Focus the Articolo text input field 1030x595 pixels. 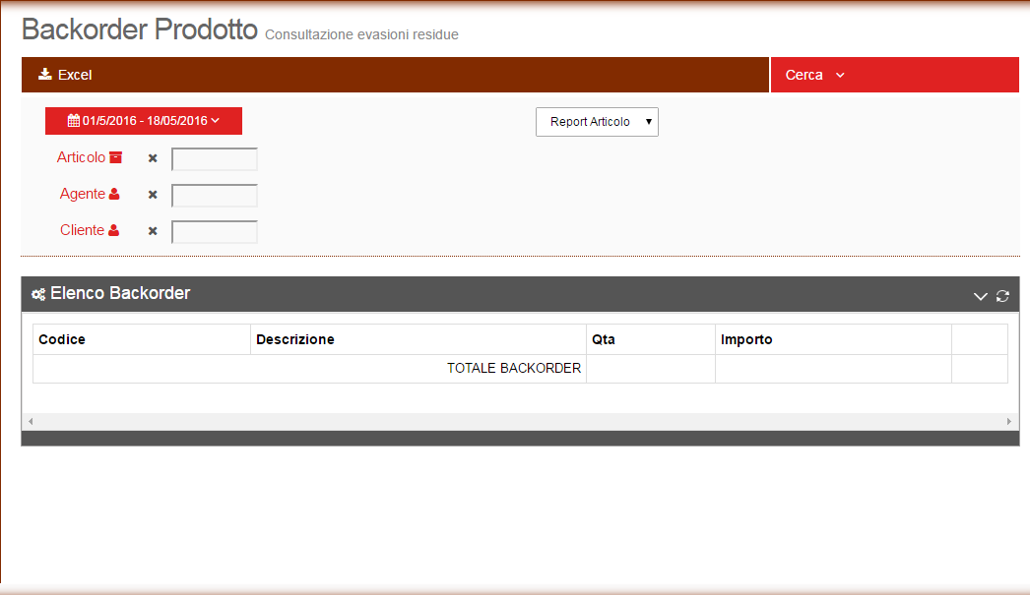click(214, 159)
